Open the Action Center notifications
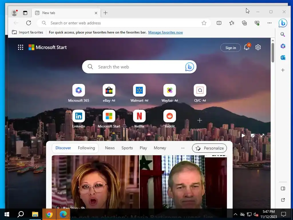 (284, 214)
